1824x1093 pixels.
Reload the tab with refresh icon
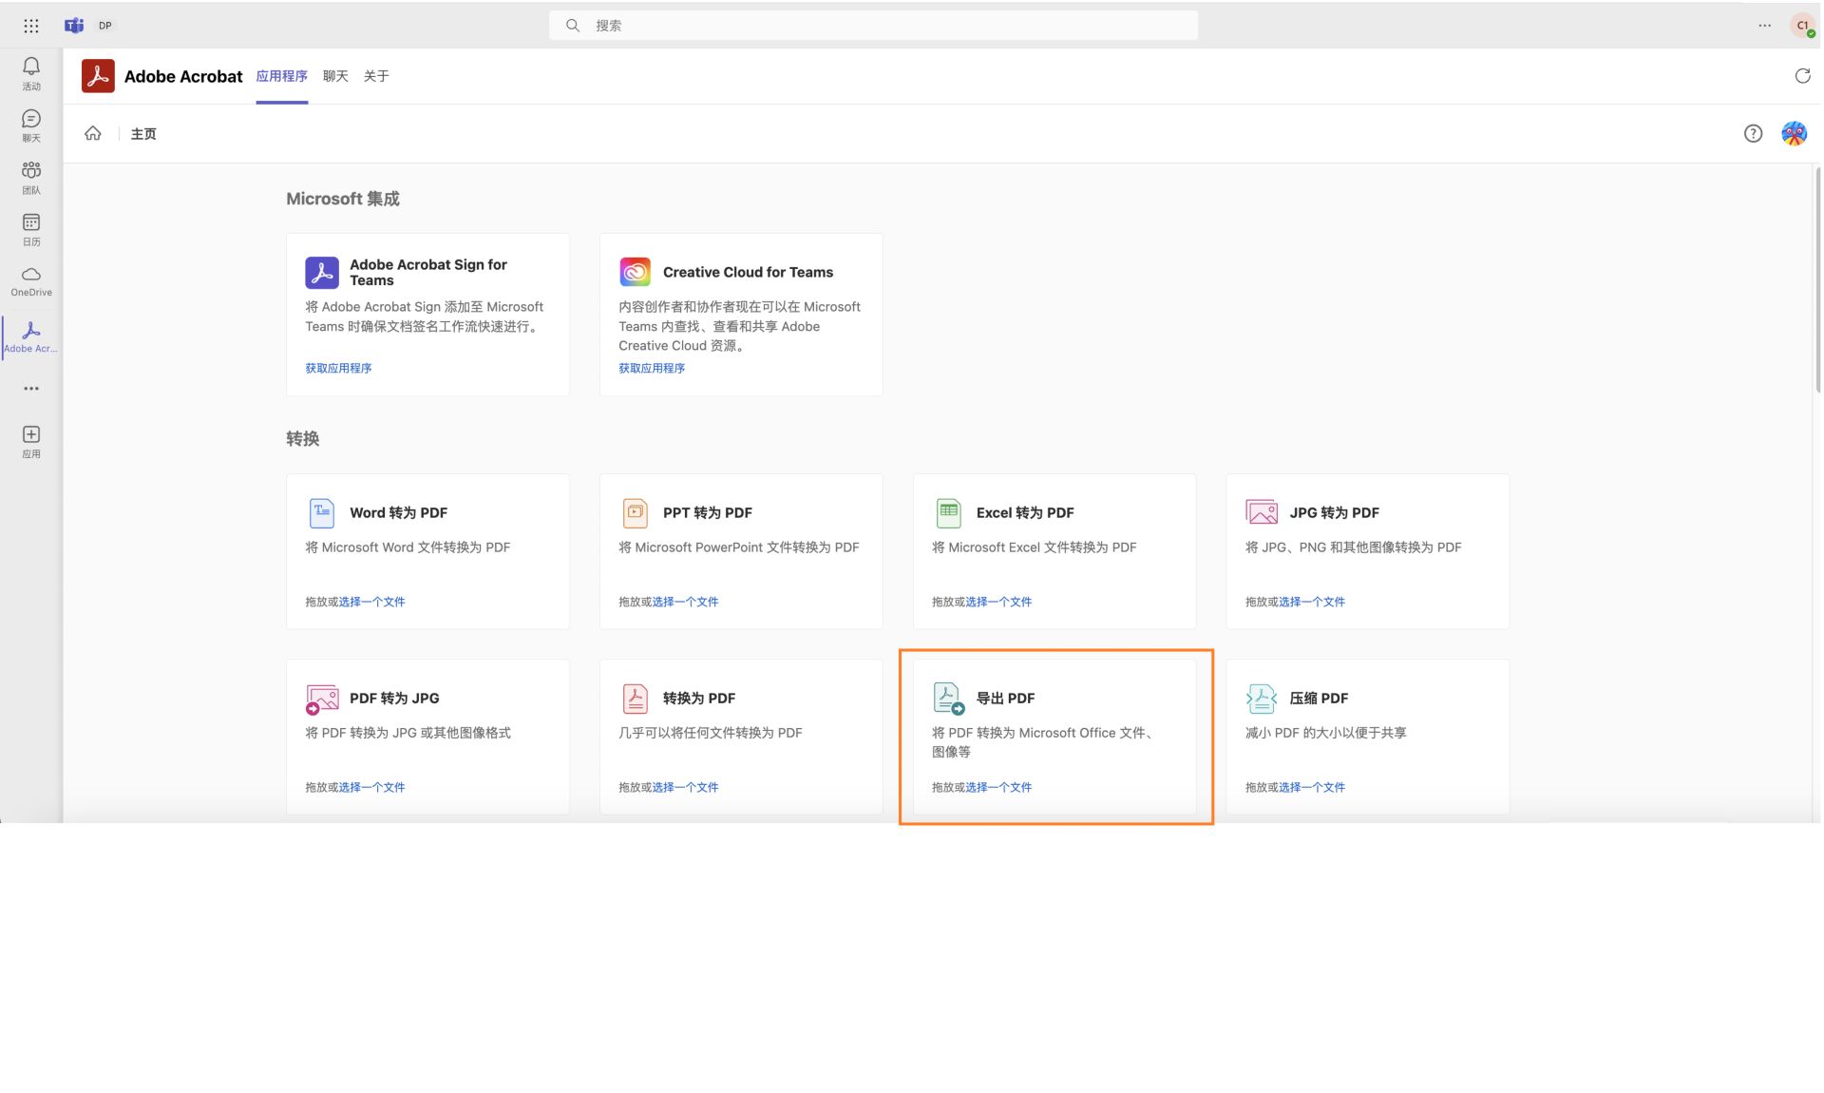pyautogui.click(x=1802, y=76)
